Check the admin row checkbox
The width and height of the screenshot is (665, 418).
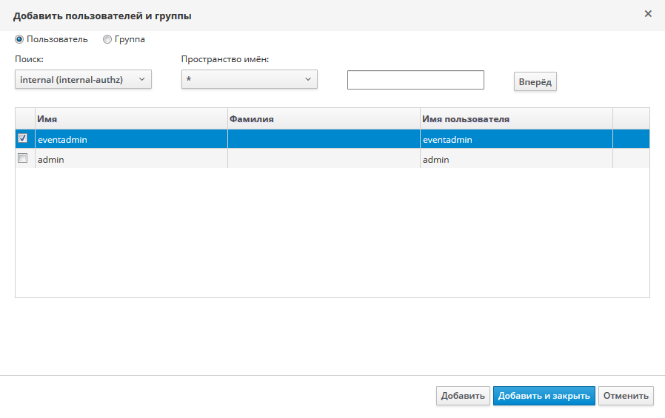(23, 158)
